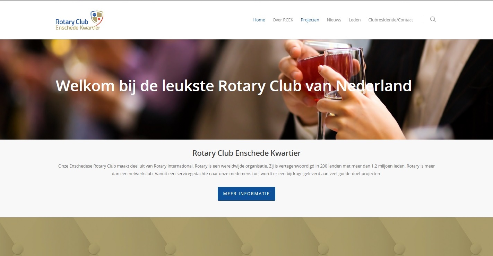Image resolution: width=493 pixels, height=256 pixels.
Task: Click the gold "Enschede Kwartier" logo text
Action: tap(78, 28)
